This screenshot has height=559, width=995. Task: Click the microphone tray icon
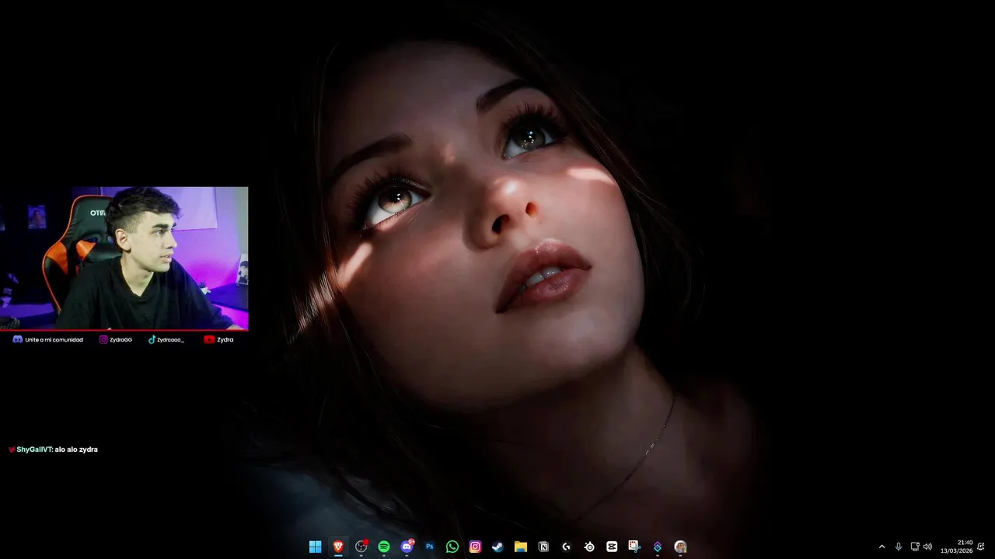(x=899, y=547)
